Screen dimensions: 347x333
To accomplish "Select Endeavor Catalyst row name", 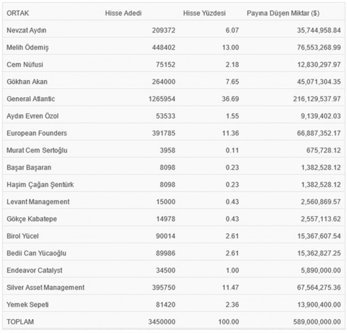I will [34, 270].
